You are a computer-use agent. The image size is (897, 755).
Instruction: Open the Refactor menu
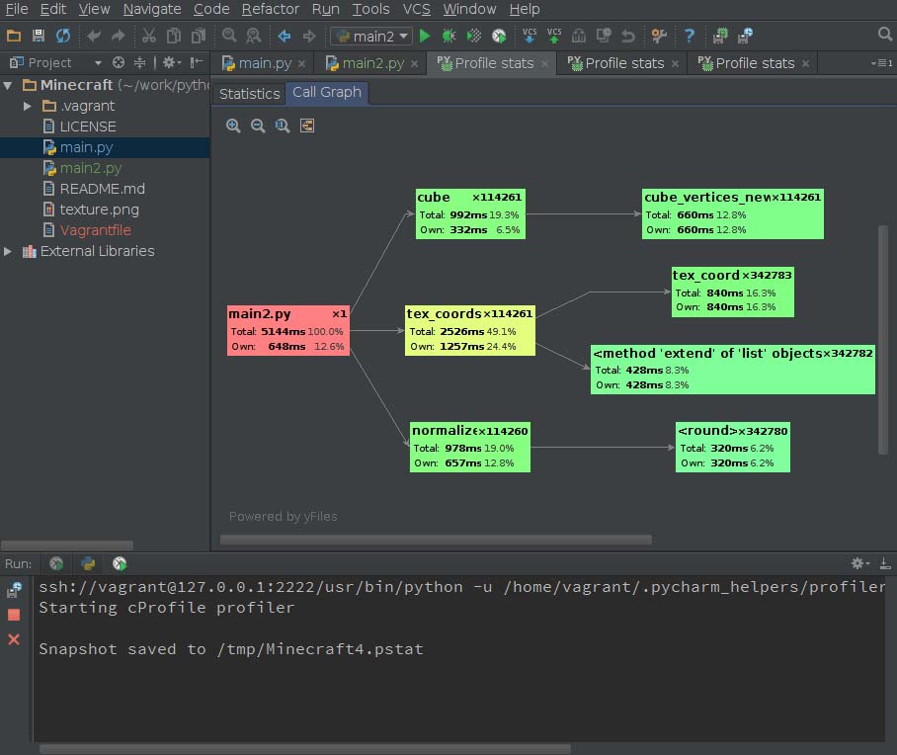tap(270, 9)
